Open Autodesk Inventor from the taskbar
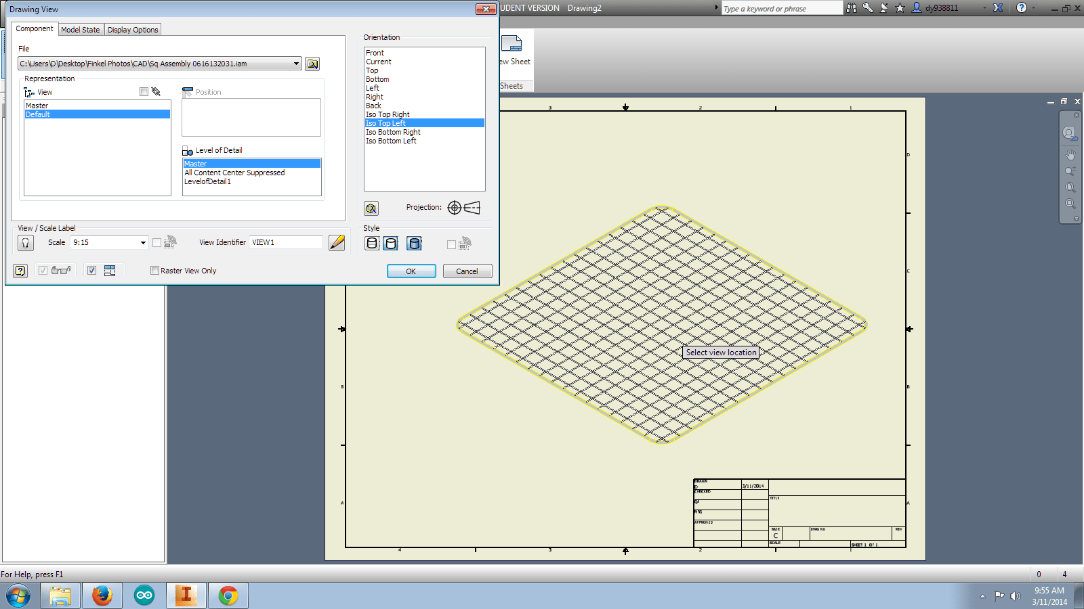 186,595
